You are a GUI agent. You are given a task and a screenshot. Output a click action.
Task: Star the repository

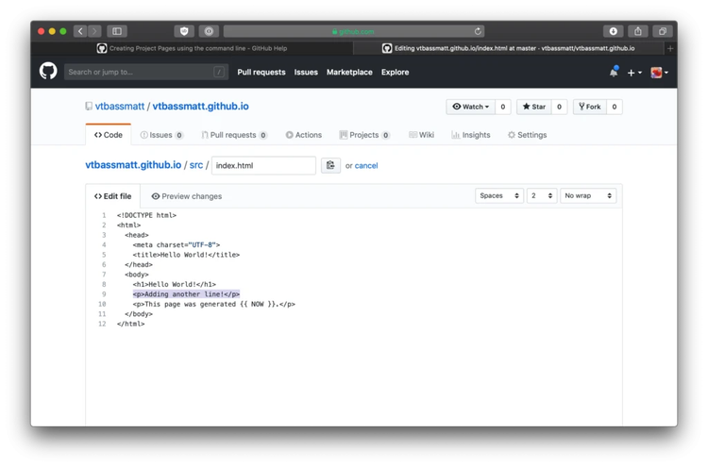pyautogui.click(x=534, y=107)
